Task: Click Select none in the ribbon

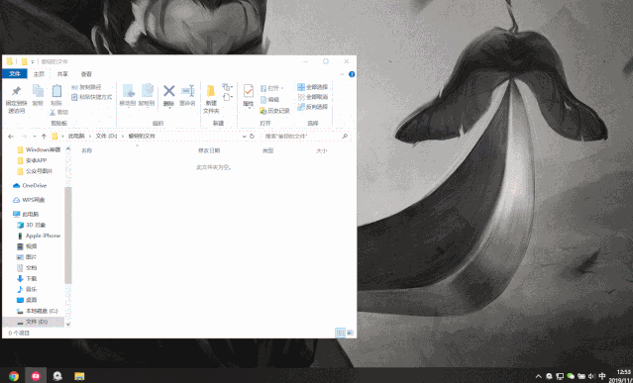Action: 312,97
